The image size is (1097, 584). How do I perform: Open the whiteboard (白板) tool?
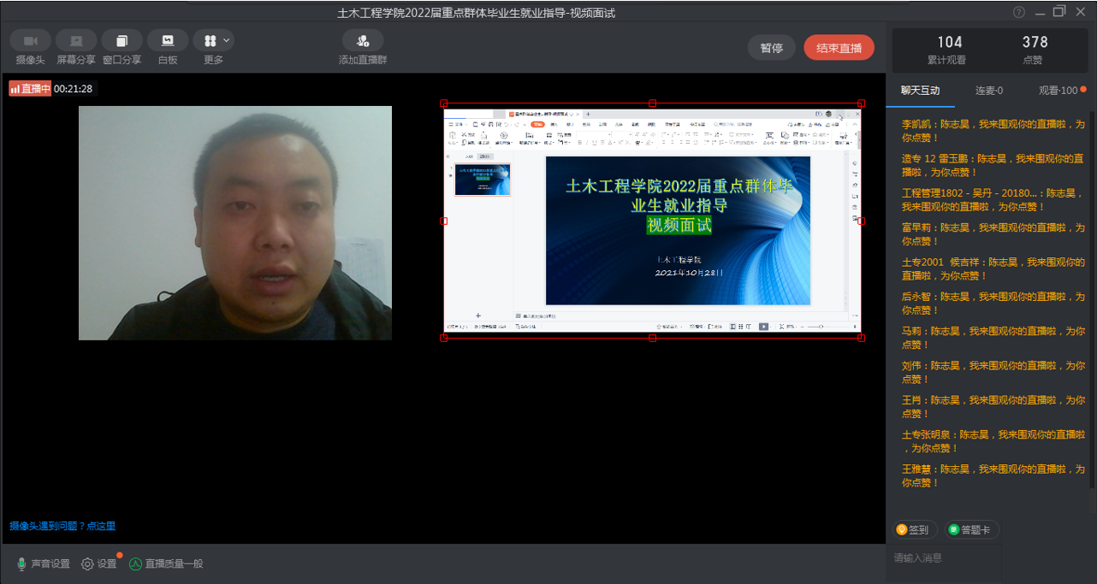pos(168,41)
